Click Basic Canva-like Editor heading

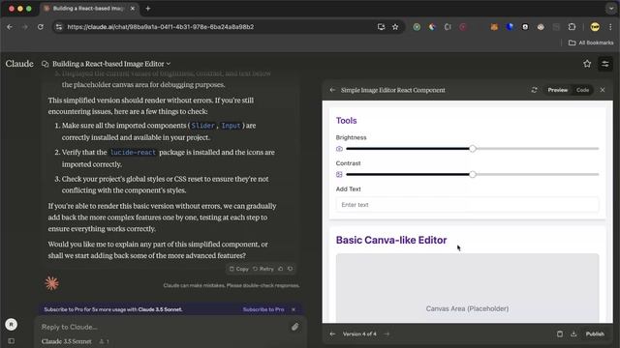(391, 240)
